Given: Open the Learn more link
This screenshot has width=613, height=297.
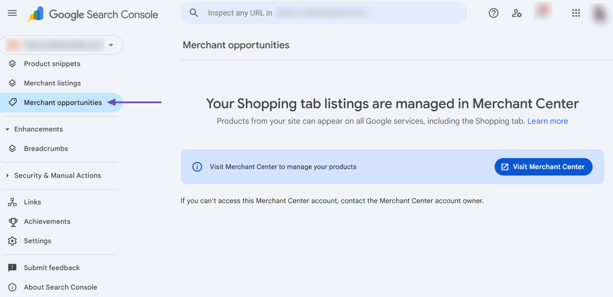Looking at the screenshot, I should pyautogui.click(x=547, y=121).
